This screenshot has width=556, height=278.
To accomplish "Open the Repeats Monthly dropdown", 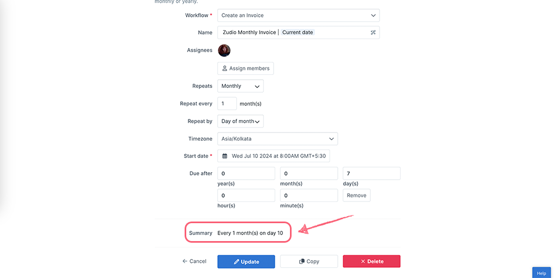I will pos(241,86).
